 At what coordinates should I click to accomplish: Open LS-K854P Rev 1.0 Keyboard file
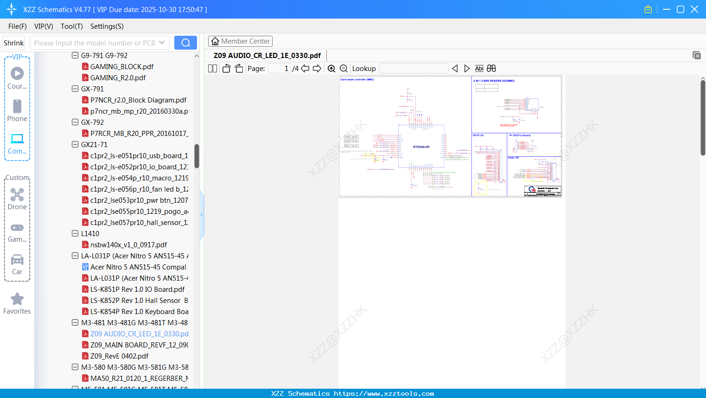(139, 311)
